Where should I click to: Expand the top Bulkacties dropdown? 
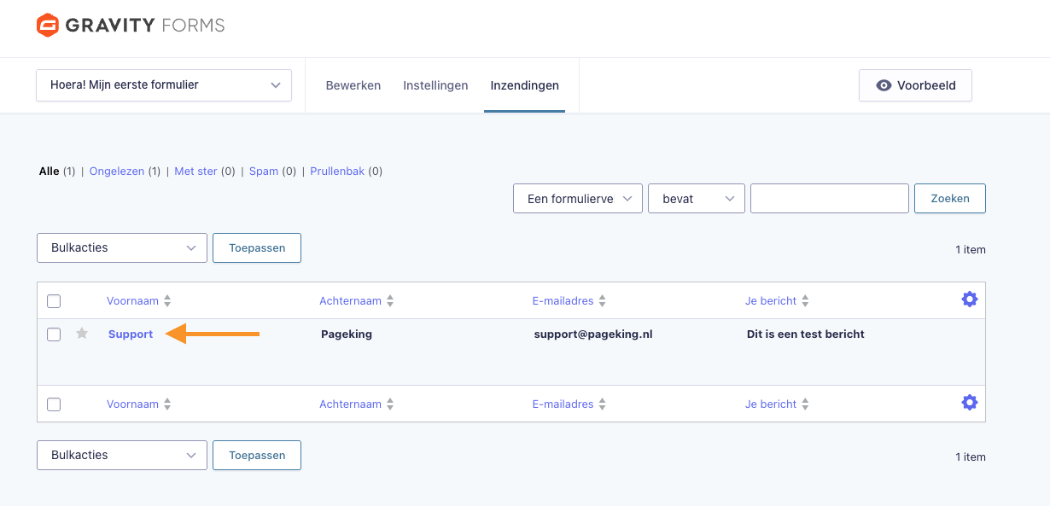(122, 248)
